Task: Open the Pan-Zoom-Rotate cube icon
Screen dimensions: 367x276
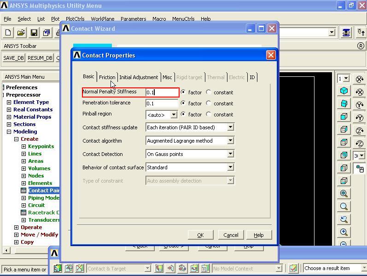Action: pos(47,33)
